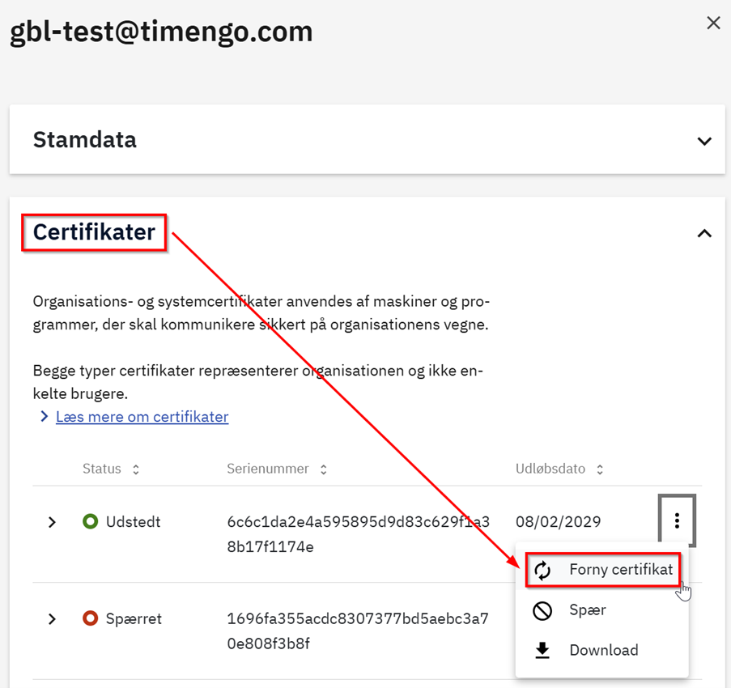731x688 pixels.
Task: Expand the Stamdata section
Action: [x=704, y=141]
